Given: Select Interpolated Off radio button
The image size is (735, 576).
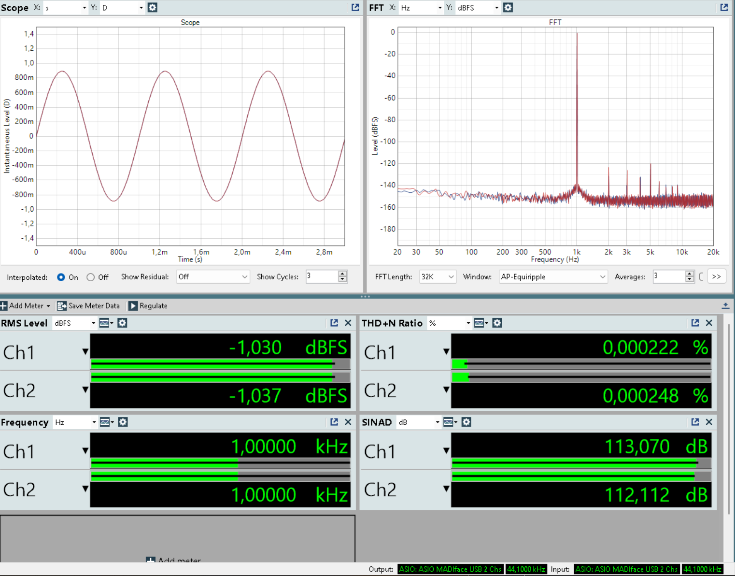Looking at the screenshot, I should pos(90,277).
